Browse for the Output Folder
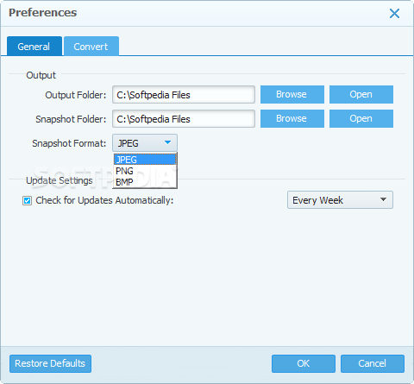 (x=292, y=94)
